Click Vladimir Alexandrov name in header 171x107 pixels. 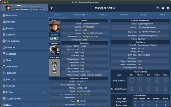click(30, 6)
